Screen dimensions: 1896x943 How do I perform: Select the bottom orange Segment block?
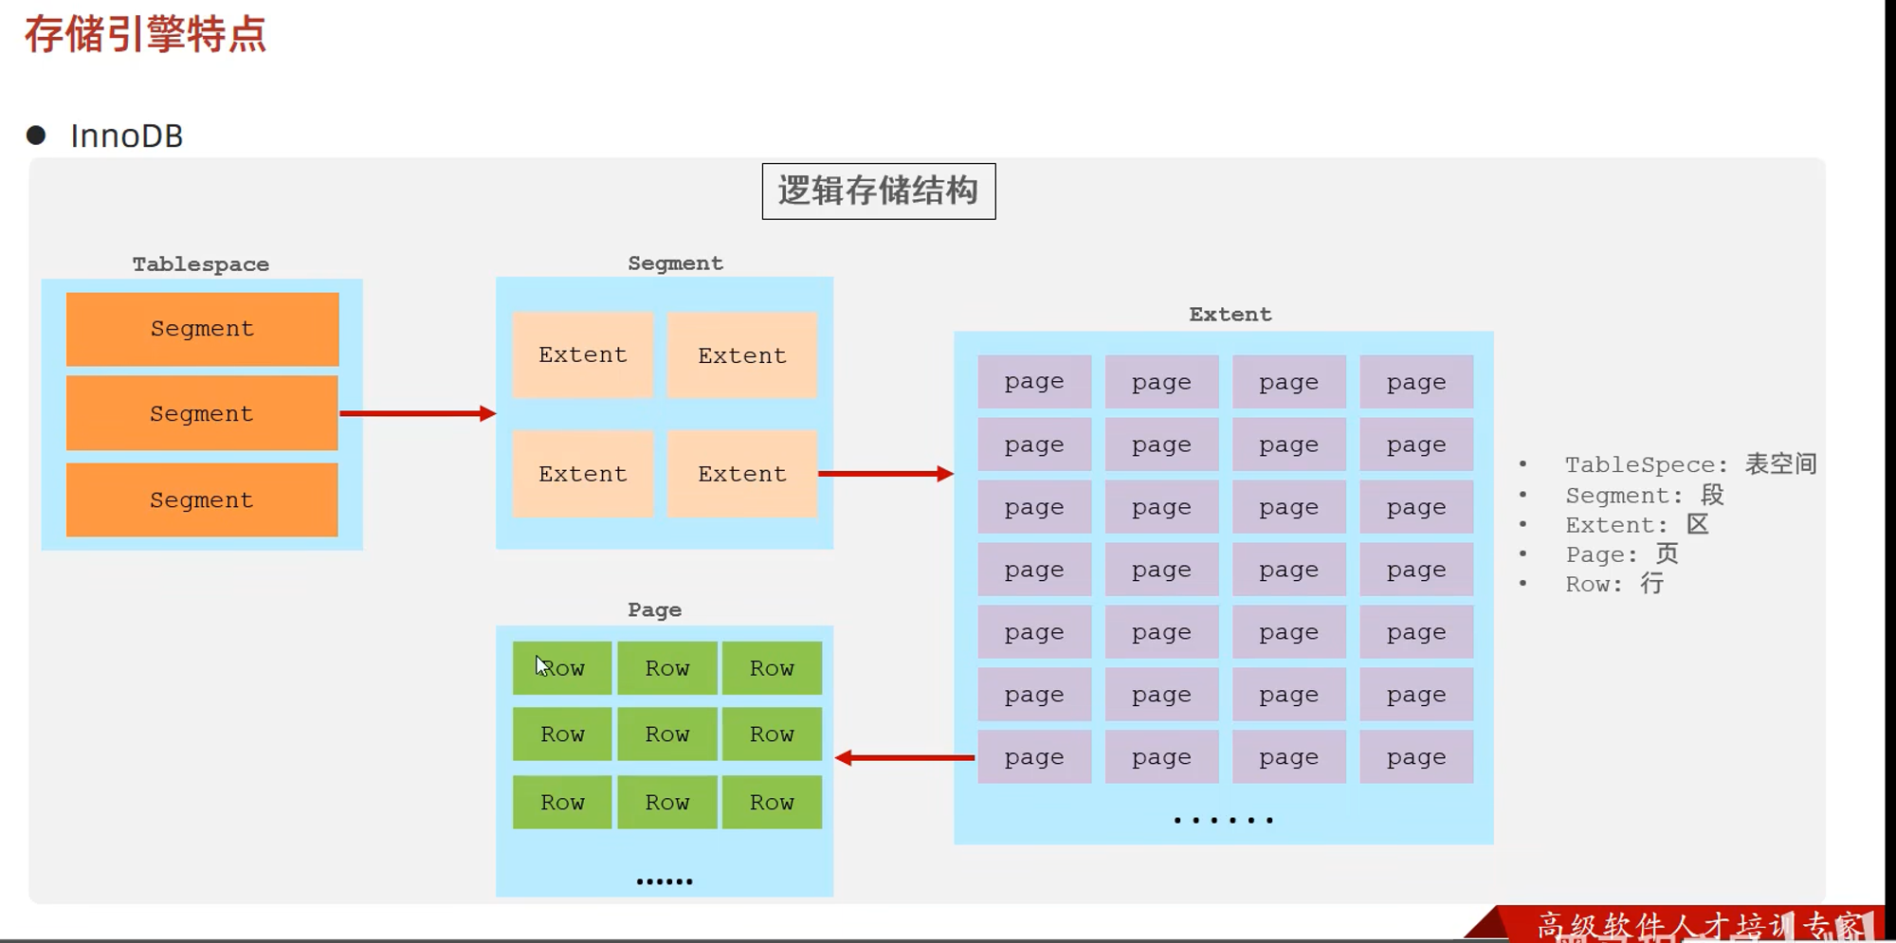tap(202, 499)
